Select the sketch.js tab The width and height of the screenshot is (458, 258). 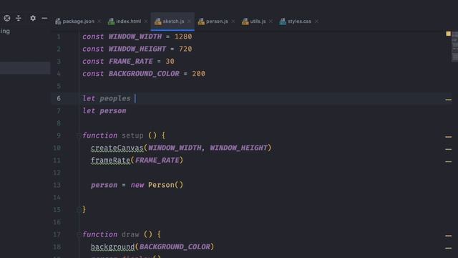(x=173, y=21)
